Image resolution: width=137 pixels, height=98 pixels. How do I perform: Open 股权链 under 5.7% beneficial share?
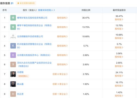119,47
